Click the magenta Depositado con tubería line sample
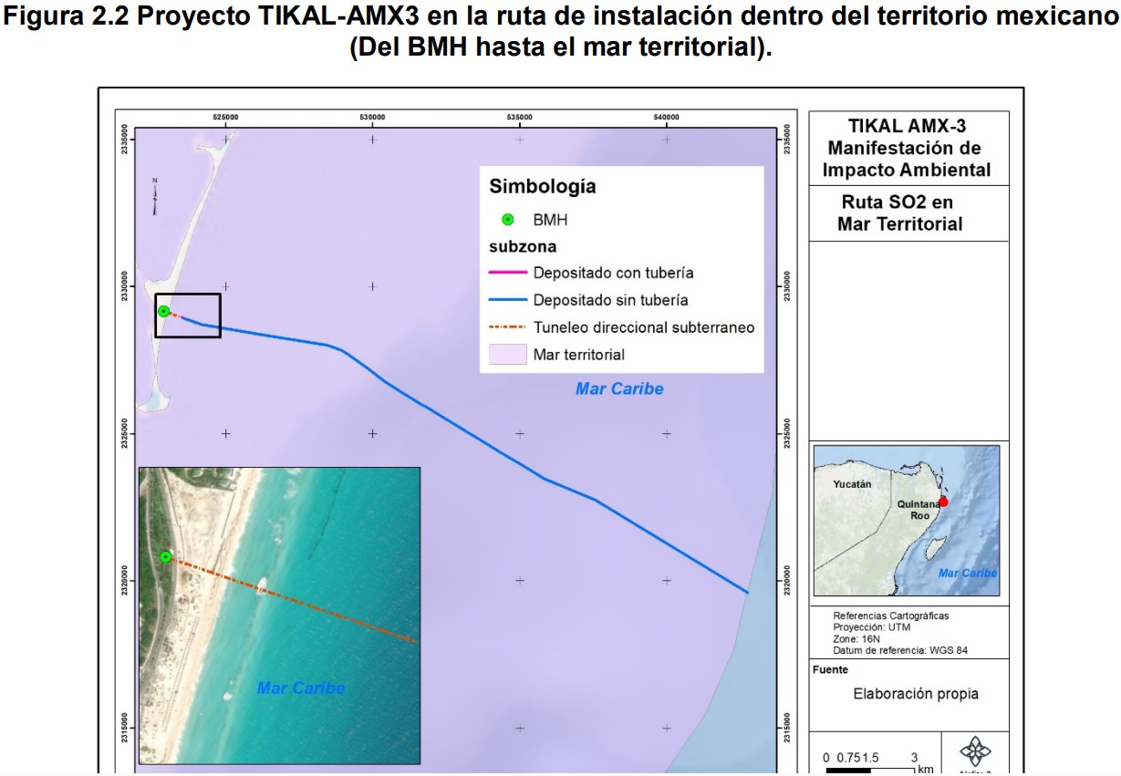 point(508,273)
